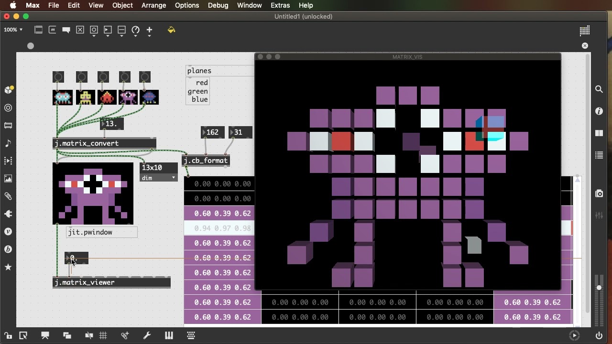Viewport: 612px width, 344px height.
Task: Open the Vizzie modules sidebar icon
Action: pos(8,232)
